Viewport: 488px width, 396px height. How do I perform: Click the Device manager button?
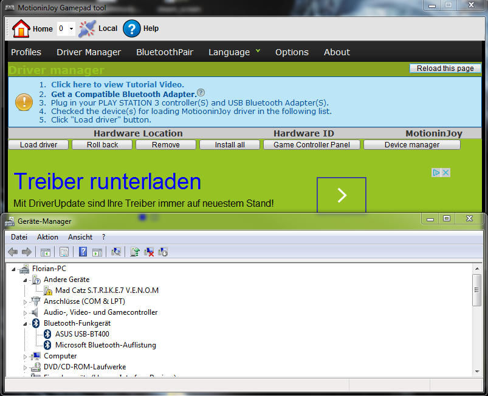412,145
